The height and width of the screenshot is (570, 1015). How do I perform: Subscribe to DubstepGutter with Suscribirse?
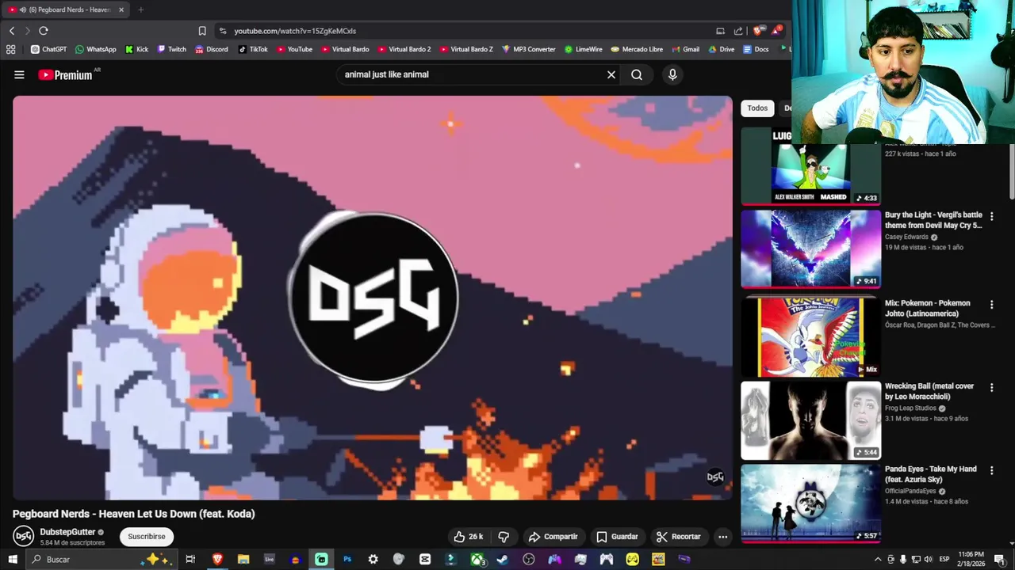click(147, 537)
